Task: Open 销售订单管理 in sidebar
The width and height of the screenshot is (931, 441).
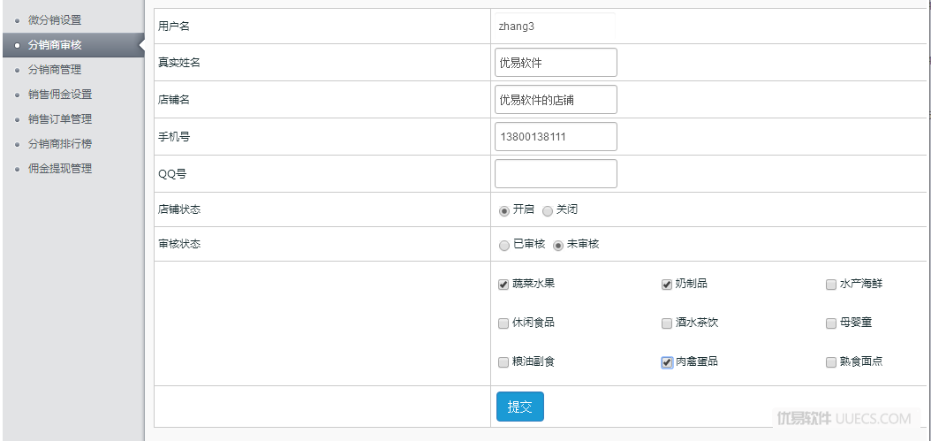Action: (x=60, y=119)
